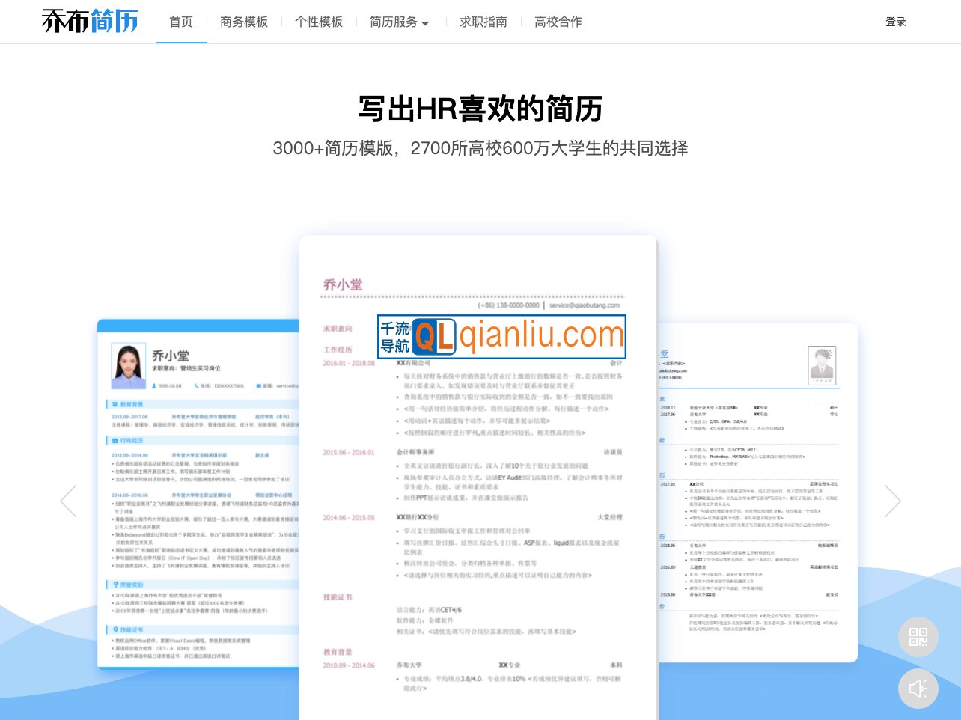Click the right carousel arrow
Image resolution: width=961 pixels, height=720 pixels.
pos(893,500)
